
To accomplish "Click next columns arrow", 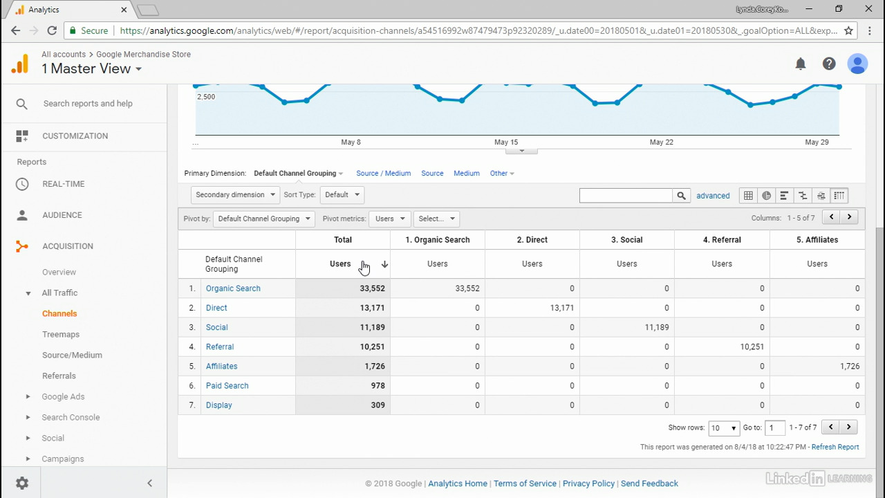I will tap(849, 217).
